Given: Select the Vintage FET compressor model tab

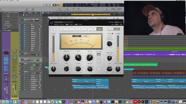Looking at the screenshot, I should coord(93,29).
